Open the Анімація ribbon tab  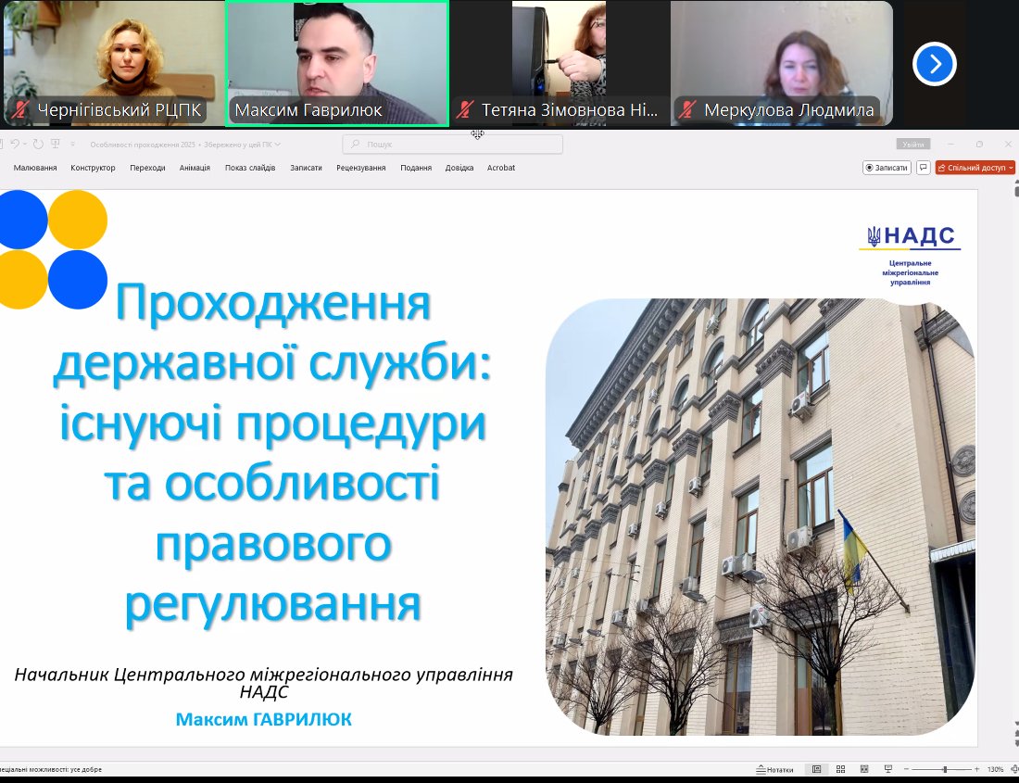pos(195,168)
